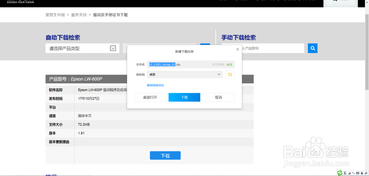Click the manual search 产品型号 input field
This screenshot has height=176, width=369.
pyautogui.click(x=273, y=48)
